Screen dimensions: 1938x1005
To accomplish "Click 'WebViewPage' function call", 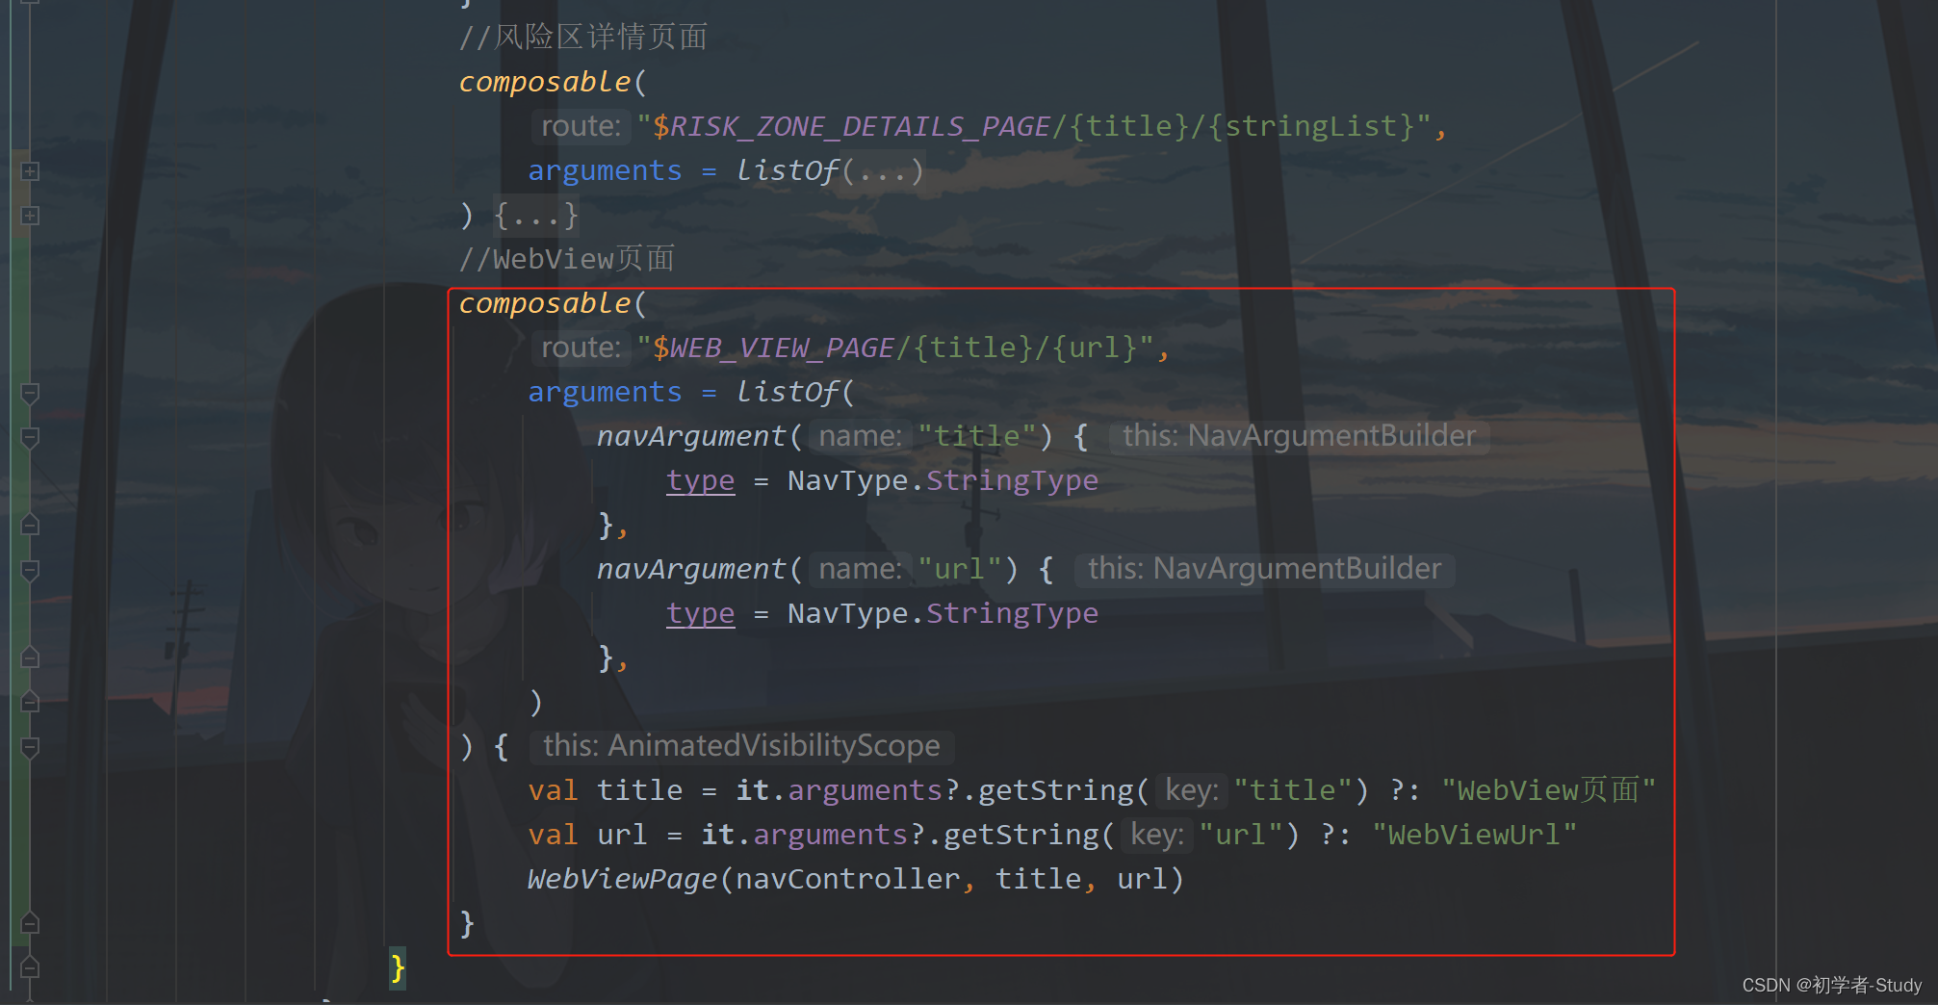I will point(622,880).
